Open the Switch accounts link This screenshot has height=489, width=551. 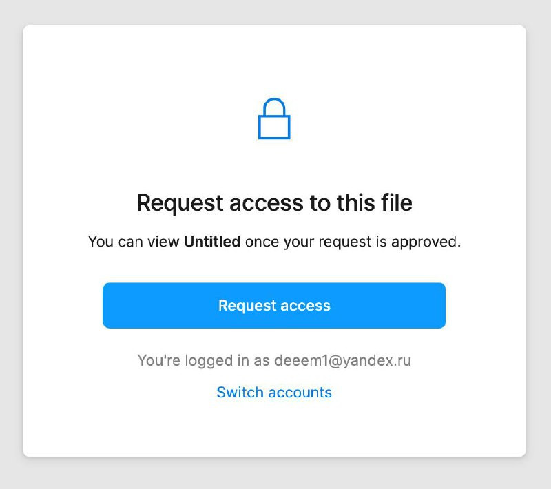274,392
